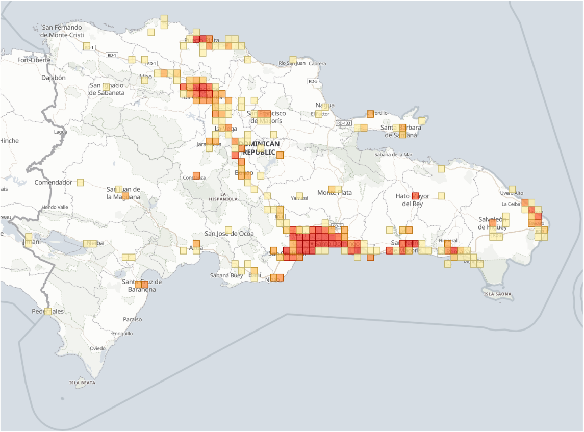Select the yellow square beside Comendador
Image resolution: width=584 pixels, height=432 pixels.
tap(80, 182)
